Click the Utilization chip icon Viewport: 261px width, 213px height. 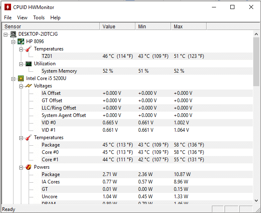(29, 64)
